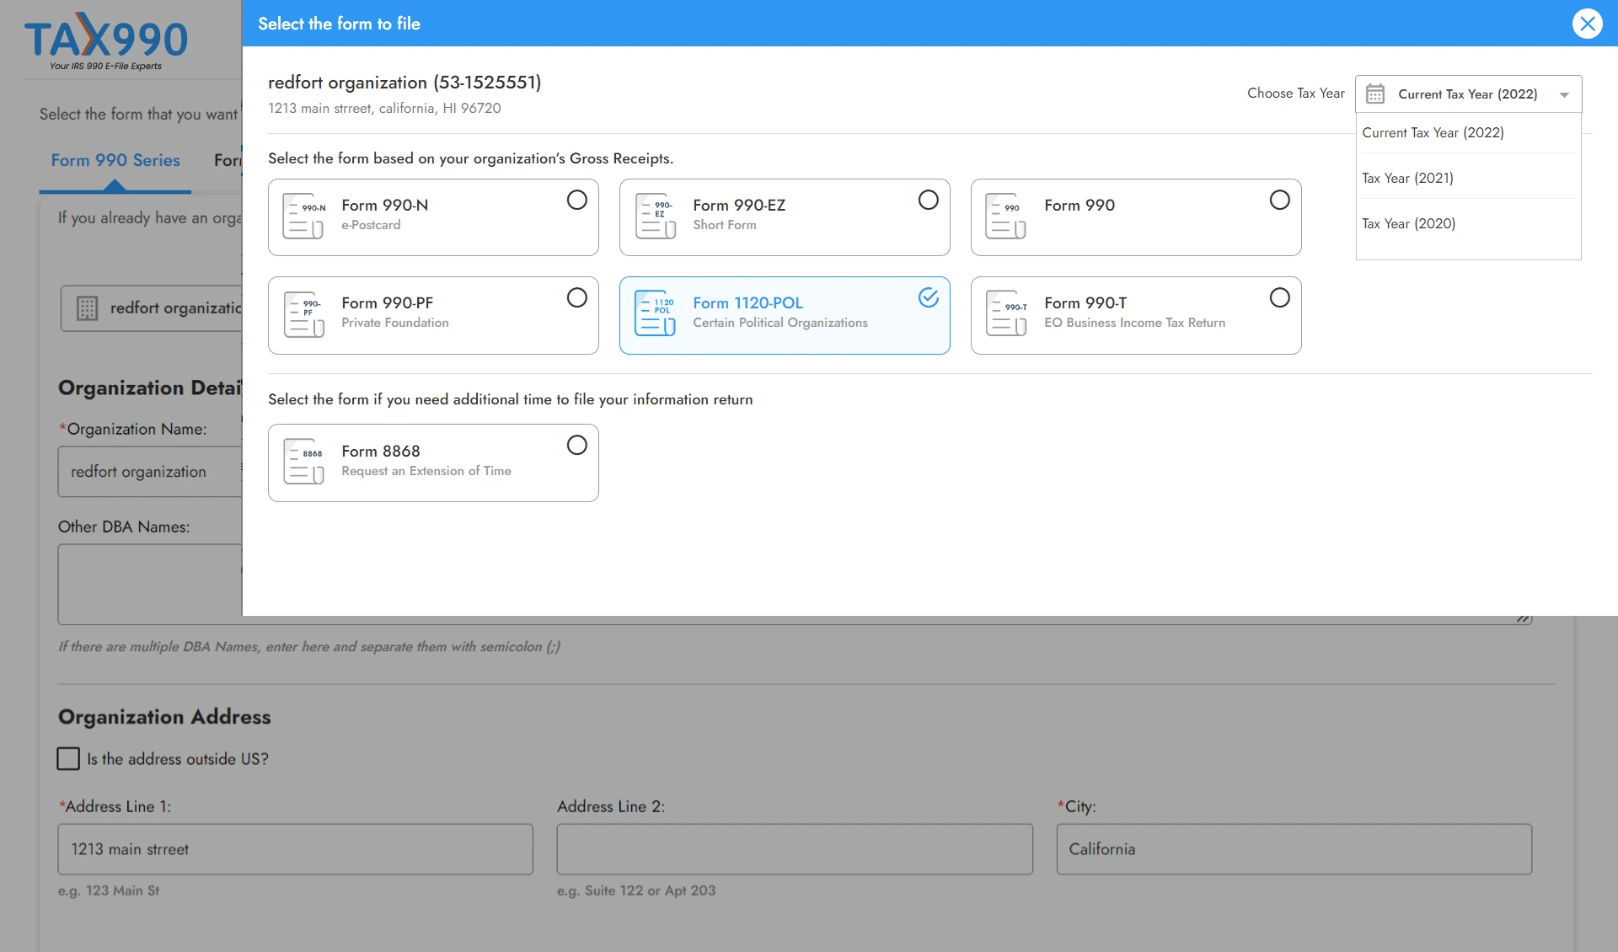Select the Form 990-EZ radio button

click(x=929, y=200)
